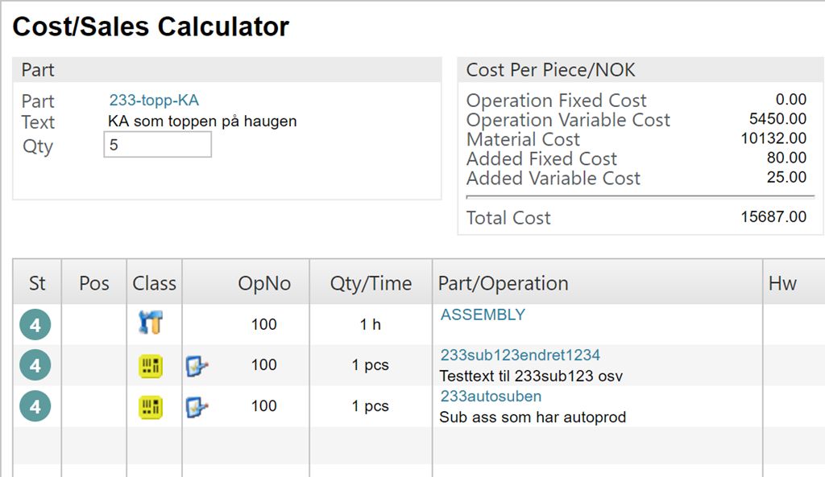Click status 4 badge in ASSEMBLY row
Screen dimensions: 825x477
(35, 325)
